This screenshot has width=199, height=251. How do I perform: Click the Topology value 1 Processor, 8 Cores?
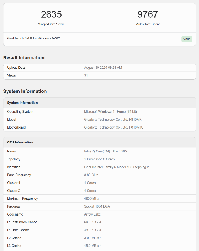[x=99, y=159]
